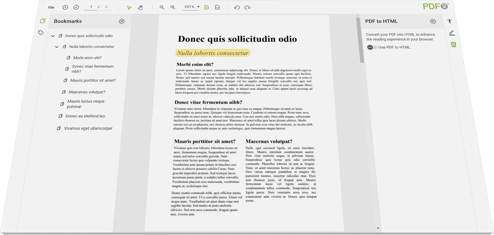
Task: Zoom out with the minus magnifier
Action: [162, 7]
